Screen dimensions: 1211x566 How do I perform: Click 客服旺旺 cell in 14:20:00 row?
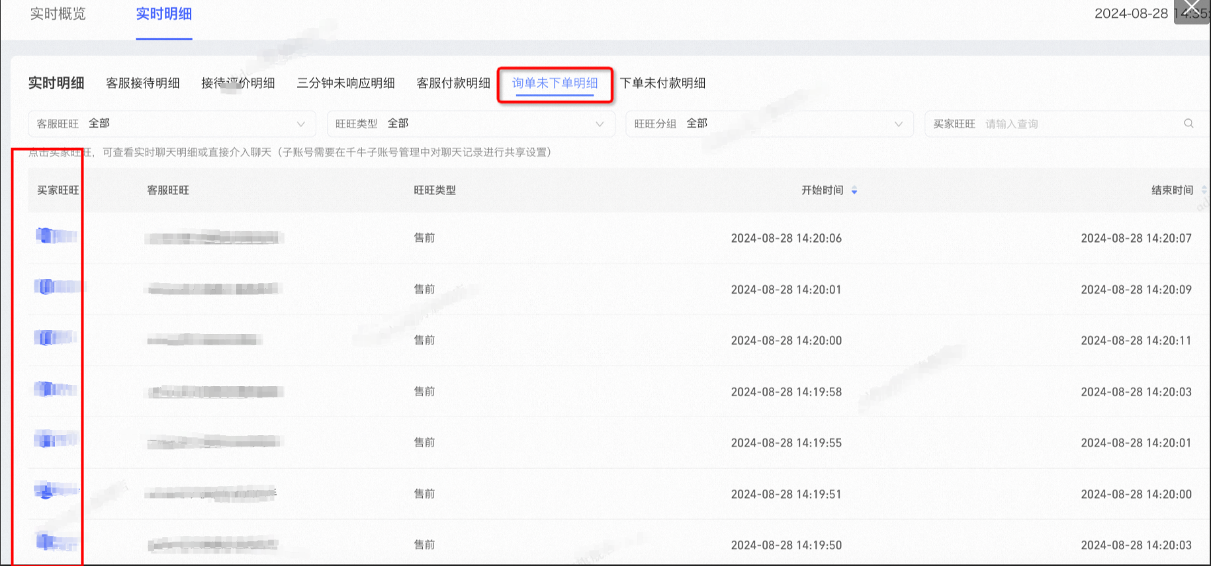(204, 340)
